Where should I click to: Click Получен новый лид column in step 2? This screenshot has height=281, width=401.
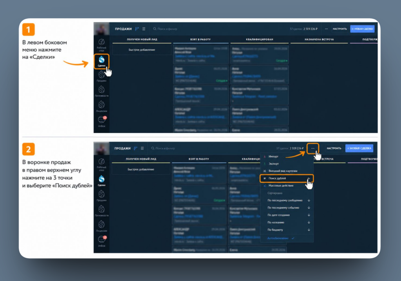(x=141, y=159)
